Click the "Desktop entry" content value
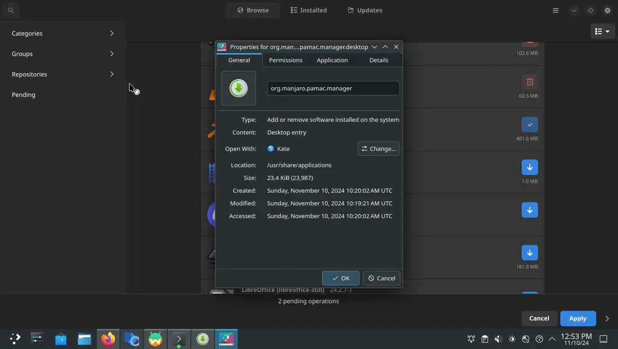618x349 pixels. [x=287, y=132]
